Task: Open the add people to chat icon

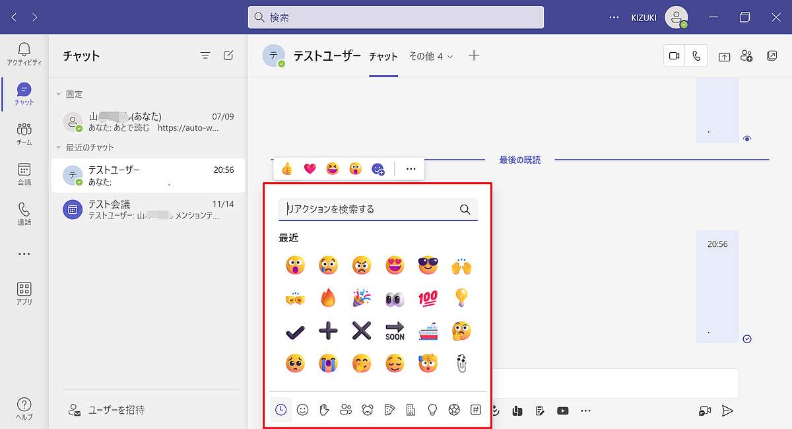Action: [746, 56]
